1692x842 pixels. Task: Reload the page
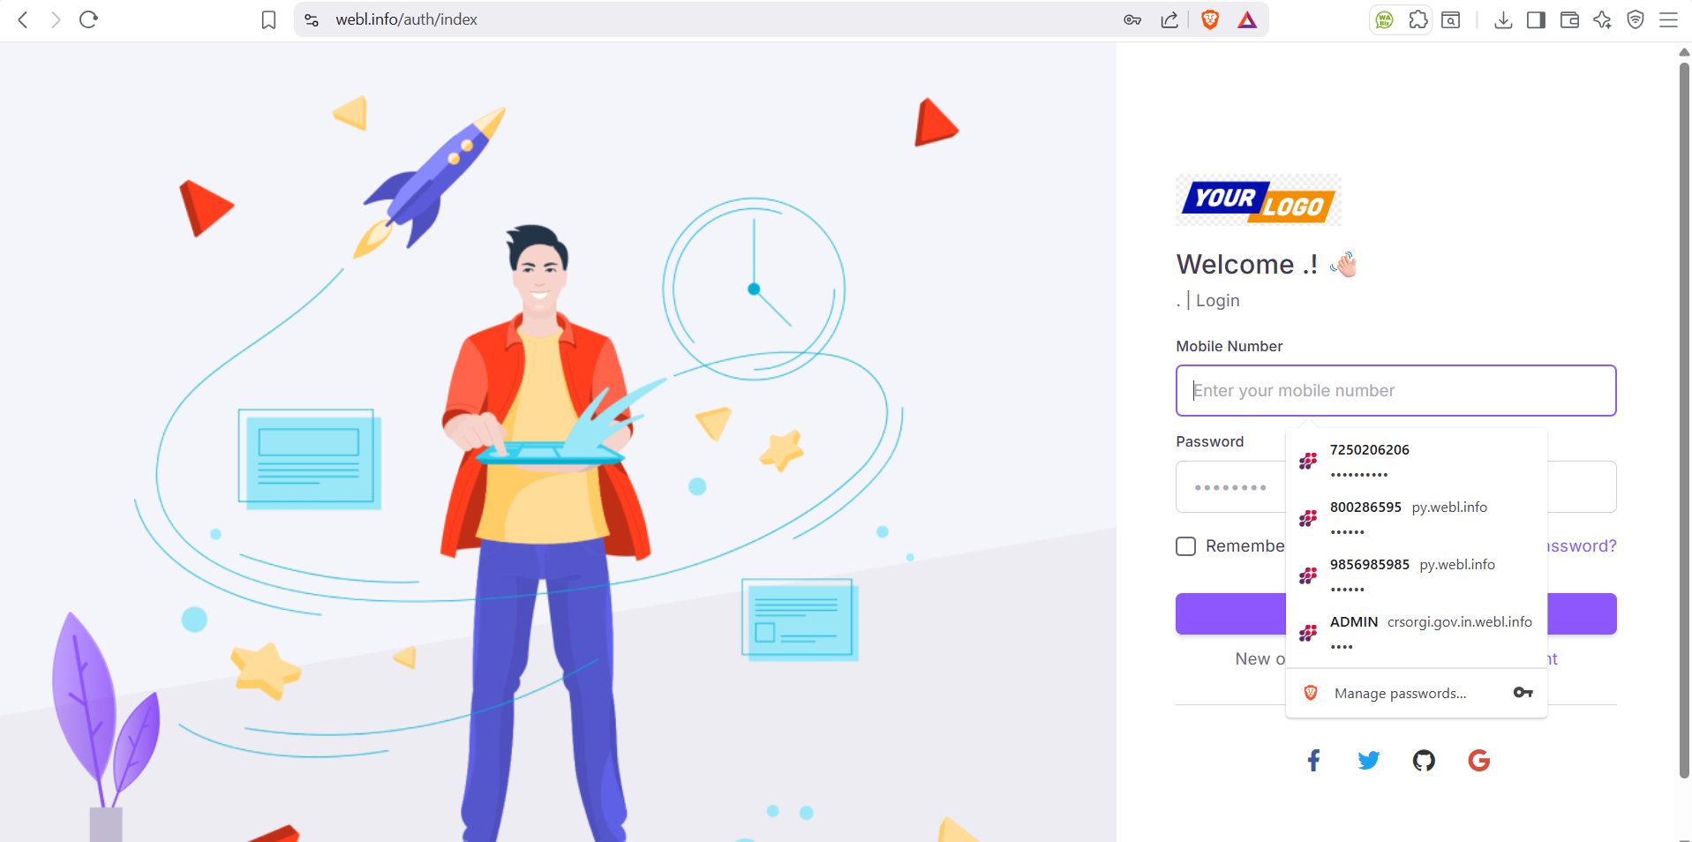[x=88, y=19]
